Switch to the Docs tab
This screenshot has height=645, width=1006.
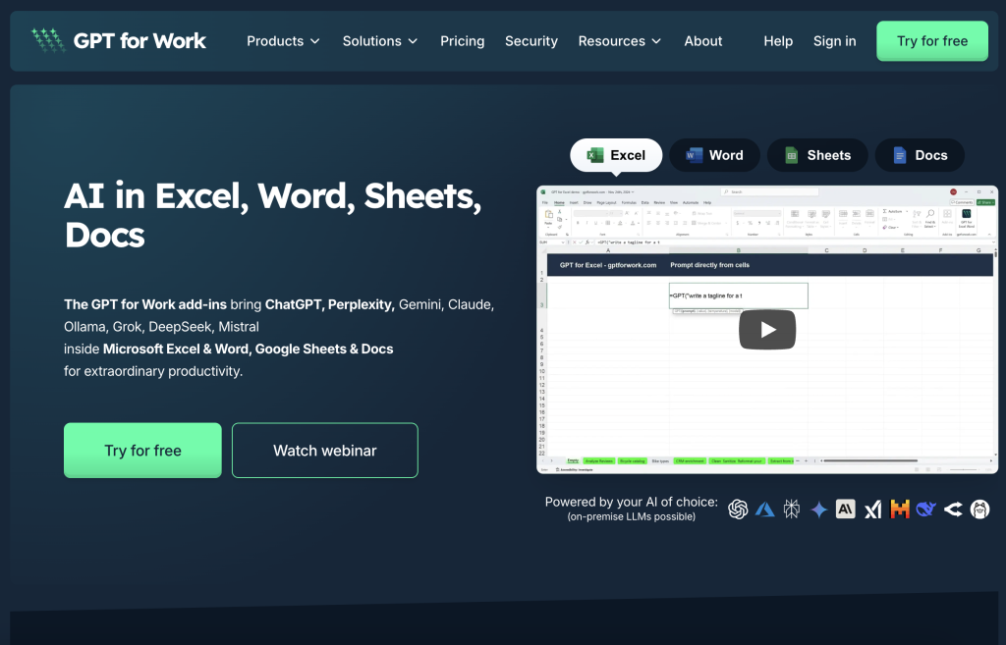920,155
